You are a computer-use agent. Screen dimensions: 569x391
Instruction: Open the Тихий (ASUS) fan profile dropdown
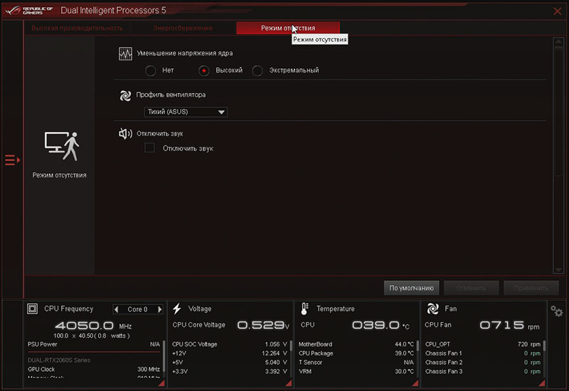[186, 112]
